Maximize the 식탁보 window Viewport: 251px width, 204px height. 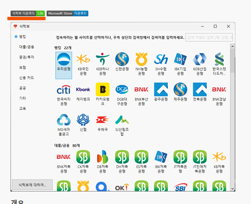click(215, 26)
